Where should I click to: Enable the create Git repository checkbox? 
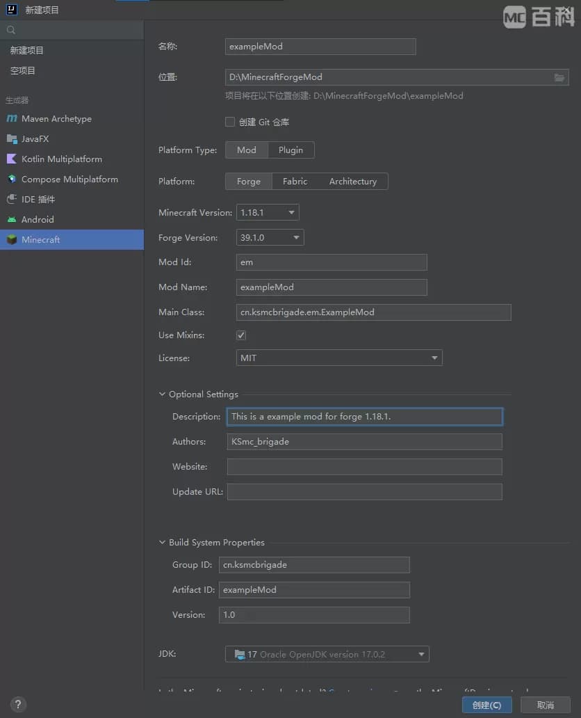229,122
